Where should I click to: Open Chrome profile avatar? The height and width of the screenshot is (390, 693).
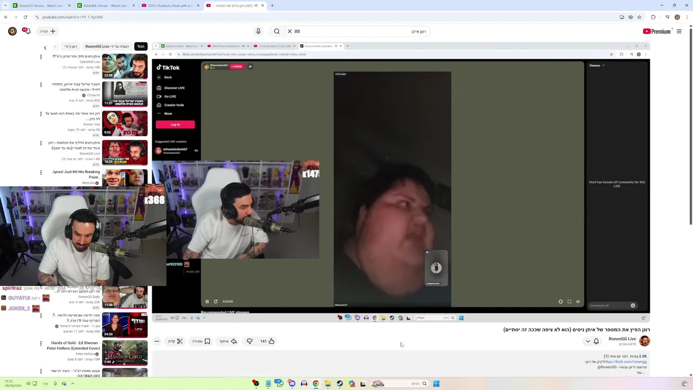(x=677, y=17)
